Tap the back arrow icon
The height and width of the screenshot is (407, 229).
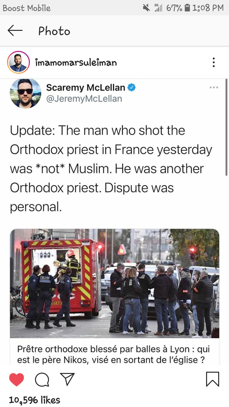(15, 31)
